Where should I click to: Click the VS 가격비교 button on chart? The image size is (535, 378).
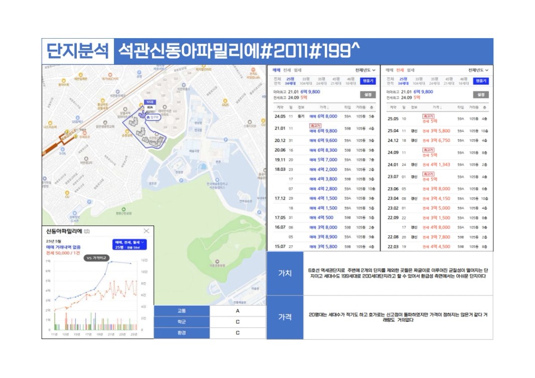(x=96, y=258)
